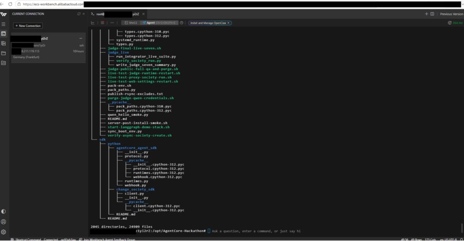464x241 pixels.
Task: Click the terminal vertical scrollbar
Action: pyautogui.click(x=462, y=228)
